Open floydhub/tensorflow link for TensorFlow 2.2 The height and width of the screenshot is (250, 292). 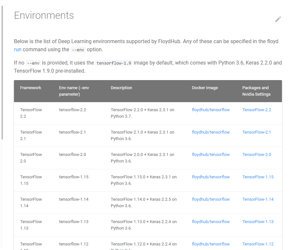point(210,110)
